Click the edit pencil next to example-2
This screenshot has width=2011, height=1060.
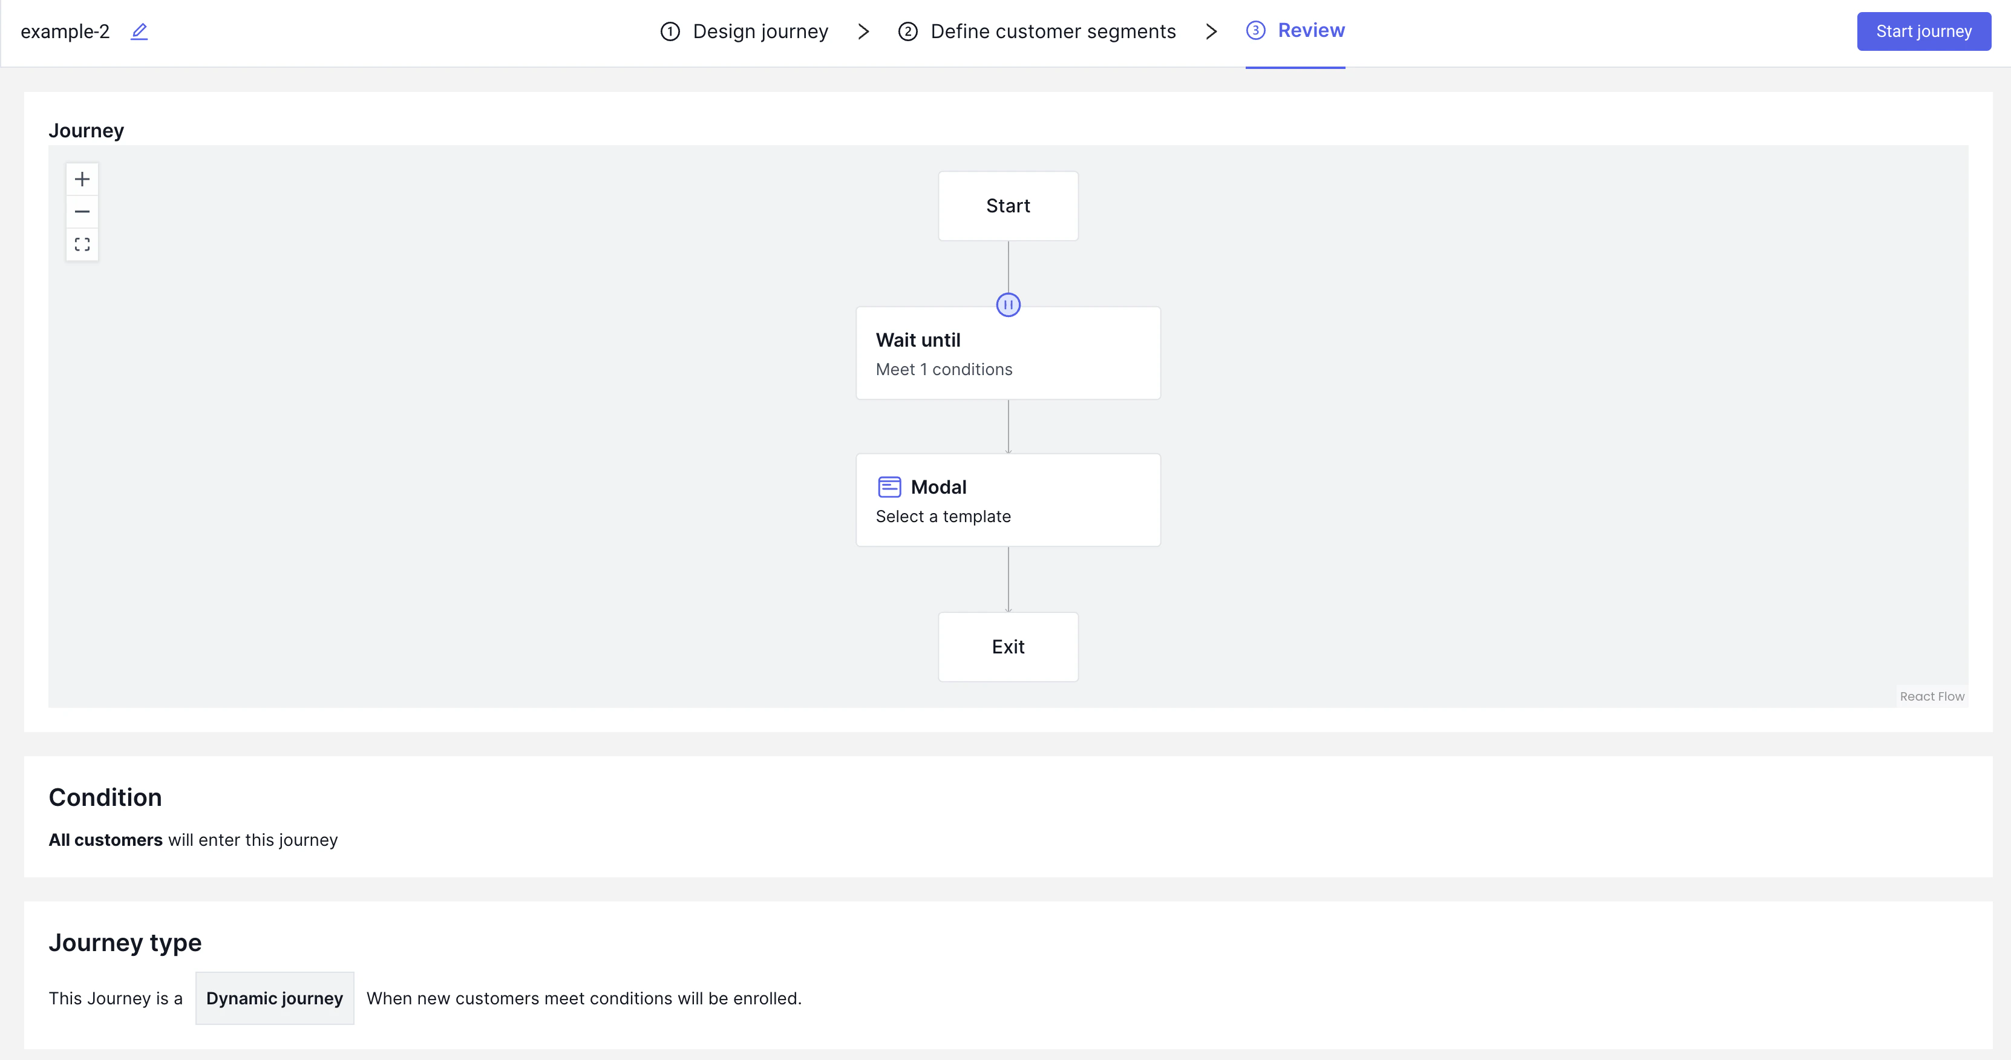click(x=139, y=31)
